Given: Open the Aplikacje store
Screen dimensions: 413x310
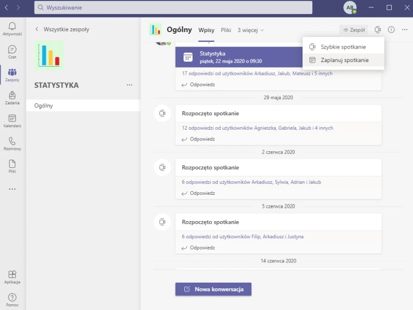Looking at the screenshot, I should point(12,276).
